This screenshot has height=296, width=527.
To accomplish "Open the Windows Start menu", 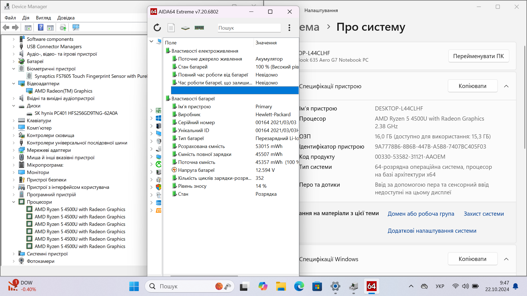I will [x=134, y=286].
